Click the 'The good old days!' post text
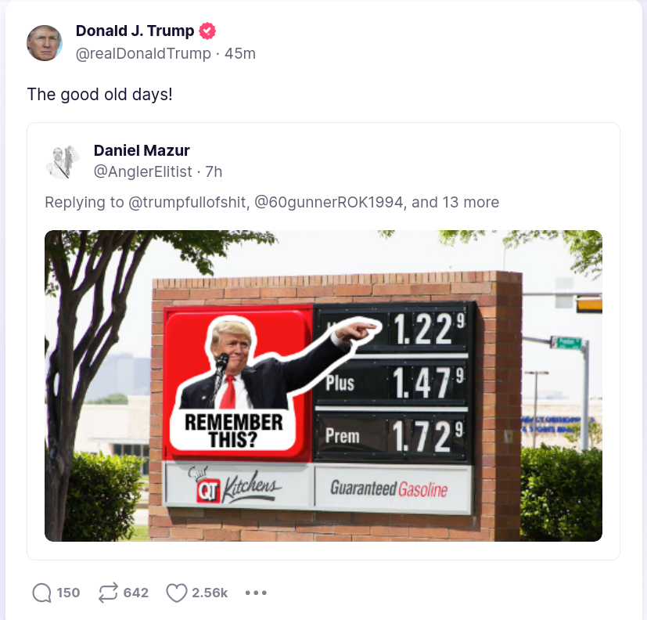647x620 pixels. point(99,95)
